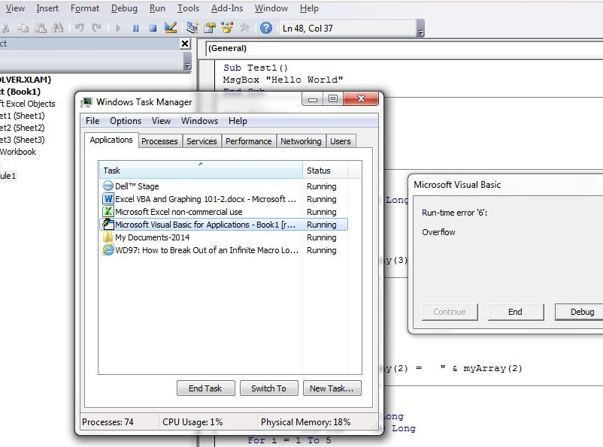This screenshot has height=447, width=603.
Task: Click the End Task button
Action: [x=205, y=388]
